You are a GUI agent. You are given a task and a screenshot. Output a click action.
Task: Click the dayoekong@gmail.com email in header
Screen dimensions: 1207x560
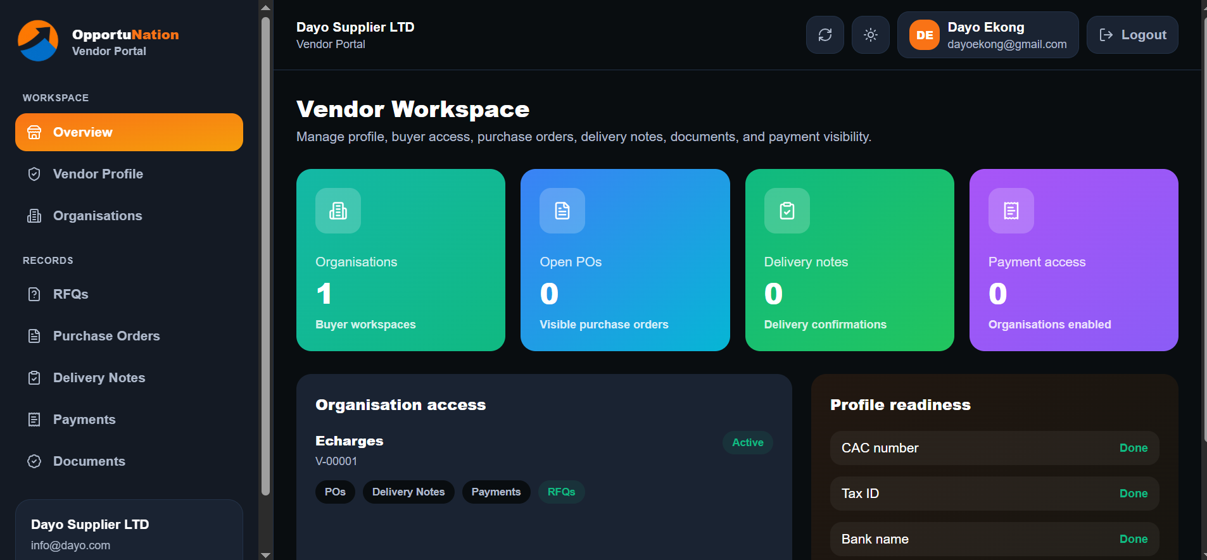pyautogui.click(x=1007, y=44)
